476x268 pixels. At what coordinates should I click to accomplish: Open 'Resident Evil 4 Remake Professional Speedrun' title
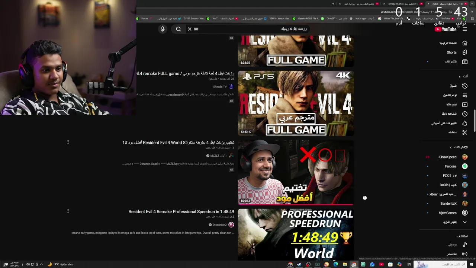pos(181,212)
